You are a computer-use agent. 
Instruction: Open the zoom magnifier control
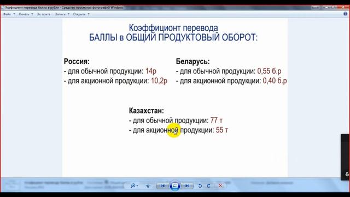click(134, 186)
